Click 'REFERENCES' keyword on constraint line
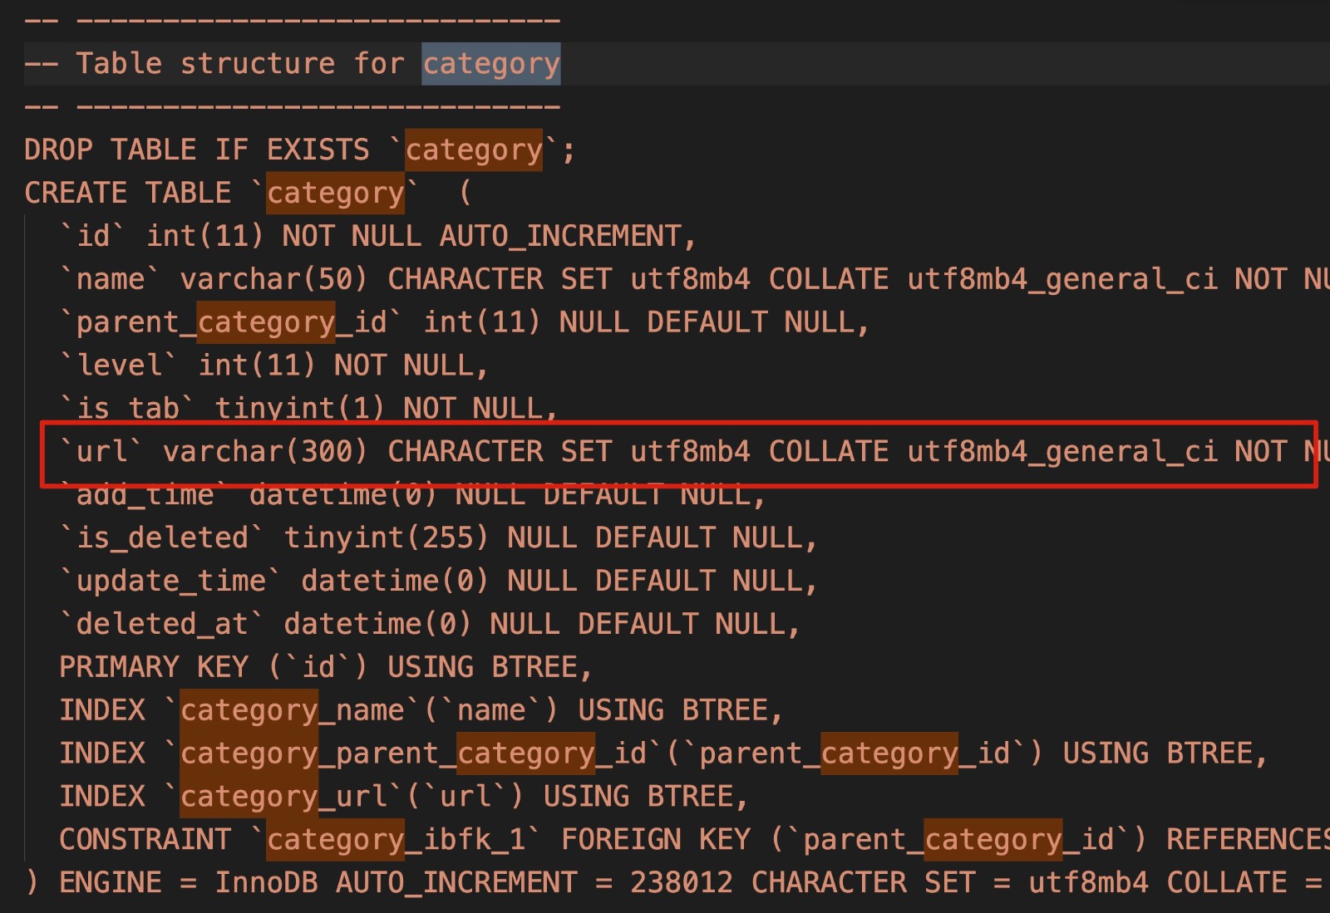This screenshot has height=913, width=1330. click(1248, 840)
